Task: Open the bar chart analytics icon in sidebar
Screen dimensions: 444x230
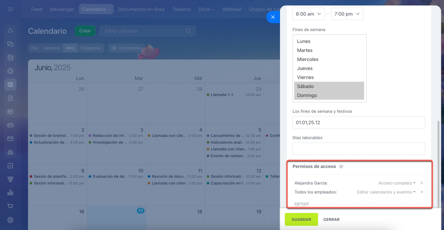Action: point(10,193)
